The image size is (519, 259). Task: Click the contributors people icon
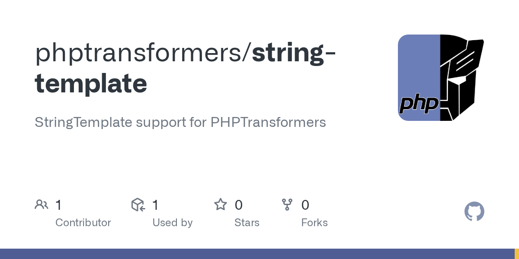[x=42, y=205]
